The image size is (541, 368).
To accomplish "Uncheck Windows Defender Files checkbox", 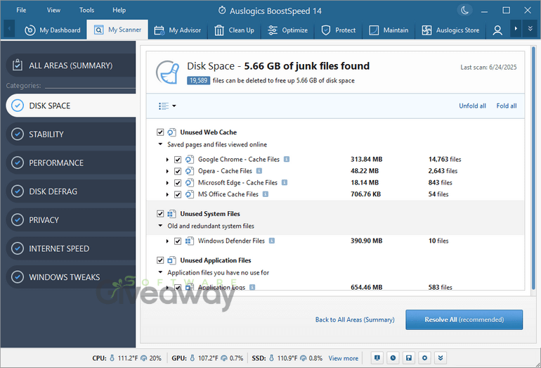I will click(178, 241).
